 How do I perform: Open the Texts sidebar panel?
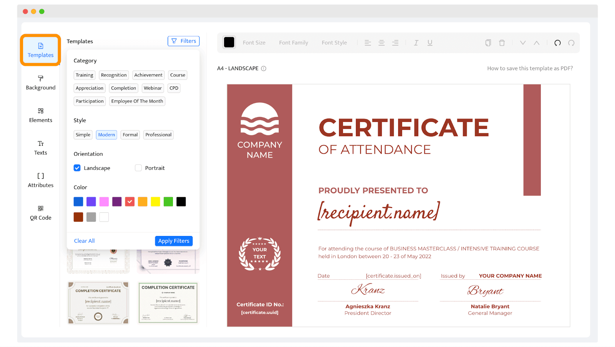pos(40,148)
